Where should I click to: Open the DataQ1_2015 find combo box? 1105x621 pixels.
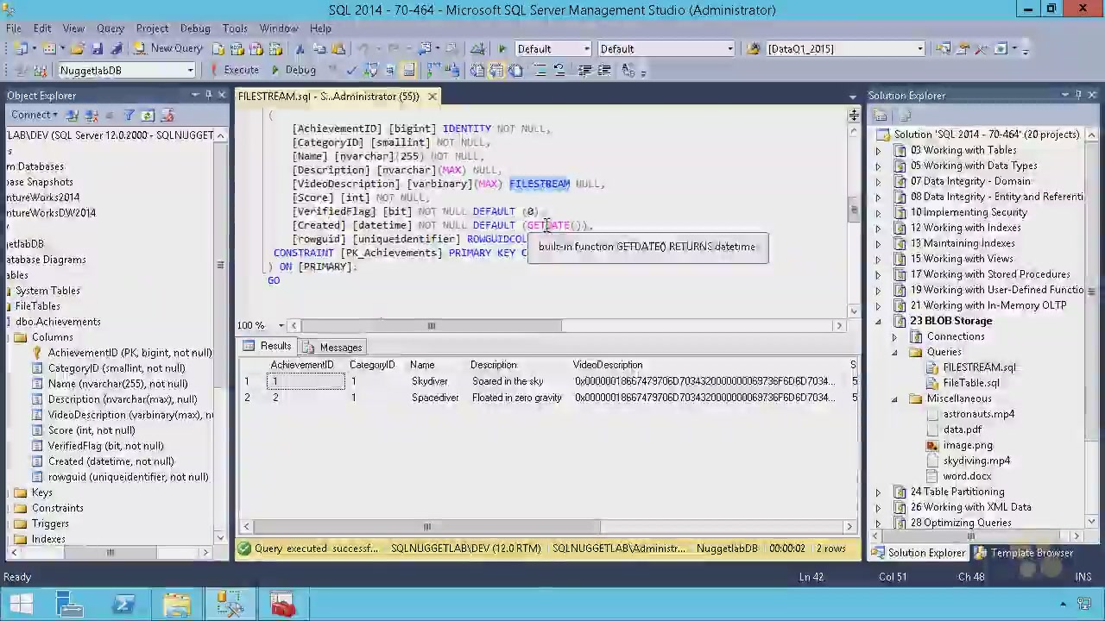coord(919,49)
